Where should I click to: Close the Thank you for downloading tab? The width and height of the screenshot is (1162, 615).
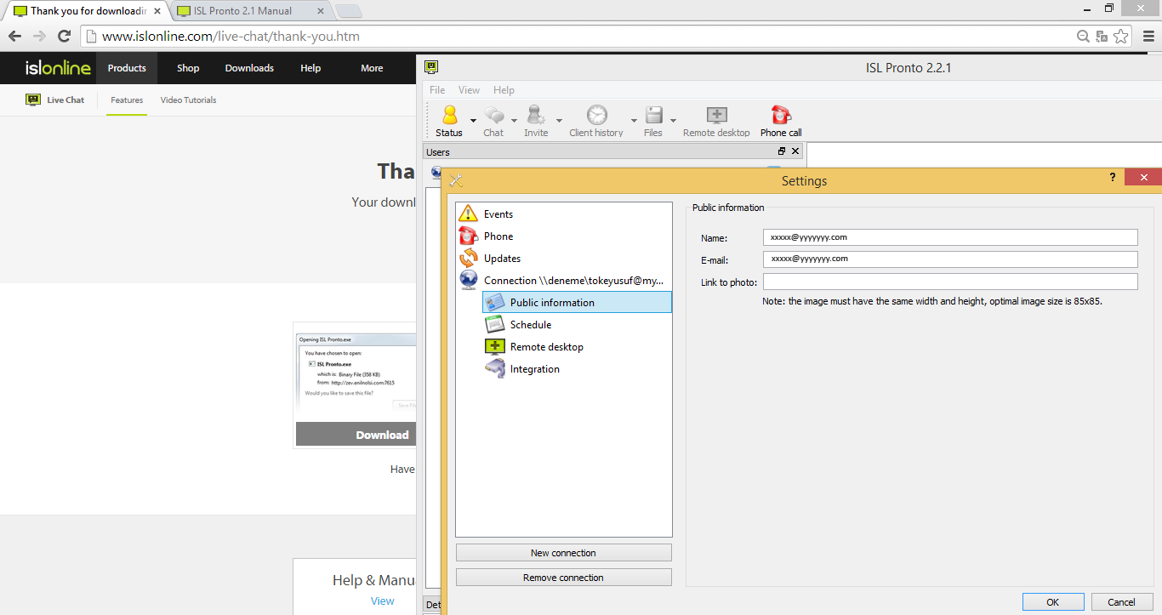(x=157, y=11)
